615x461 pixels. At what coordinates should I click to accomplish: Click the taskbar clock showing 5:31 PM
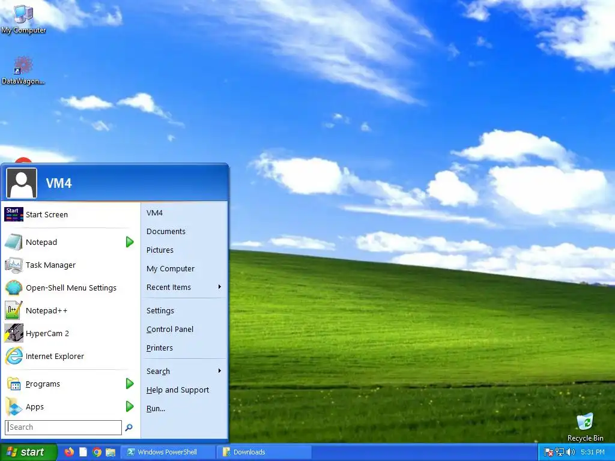point(593,452)
